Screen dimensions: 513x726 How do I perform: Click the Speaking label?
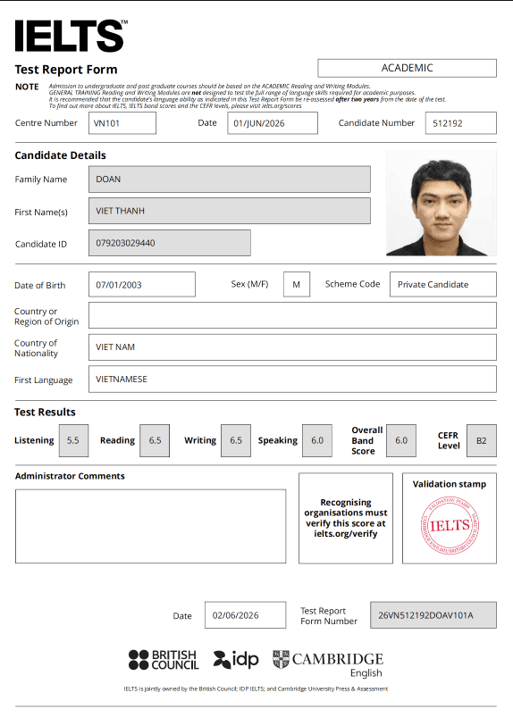278,440
